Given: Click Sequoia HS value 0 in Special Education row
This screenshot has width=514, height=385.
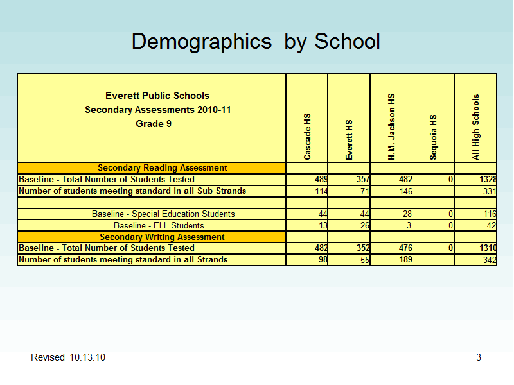Looking at the screenshot, I should pos(451,214).
